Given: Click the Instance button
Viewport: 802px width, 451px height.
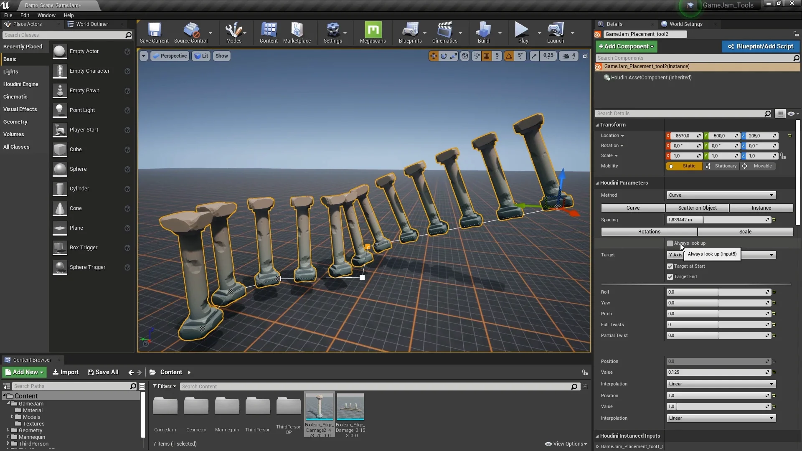Looking at the screenshot, I should [761, 208].
